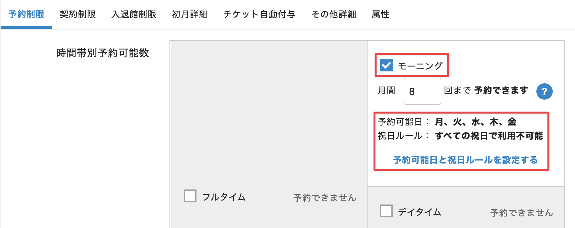Click the 予約可能日と祝日ルールを設定する link

pos(465,160)
